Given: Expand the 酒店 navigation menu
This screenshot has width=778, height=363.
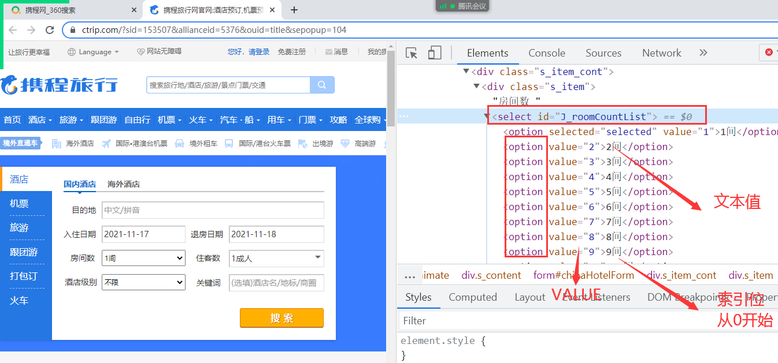Looking at the screenshot, I should coord(40,119).
